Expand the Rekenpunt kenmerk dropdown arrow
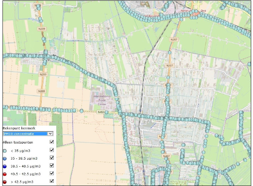 pos(50,134)
